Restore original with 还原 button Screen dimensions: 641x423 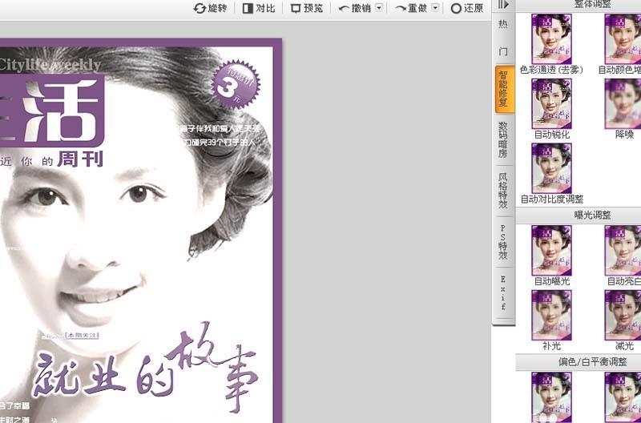point(467,8)
